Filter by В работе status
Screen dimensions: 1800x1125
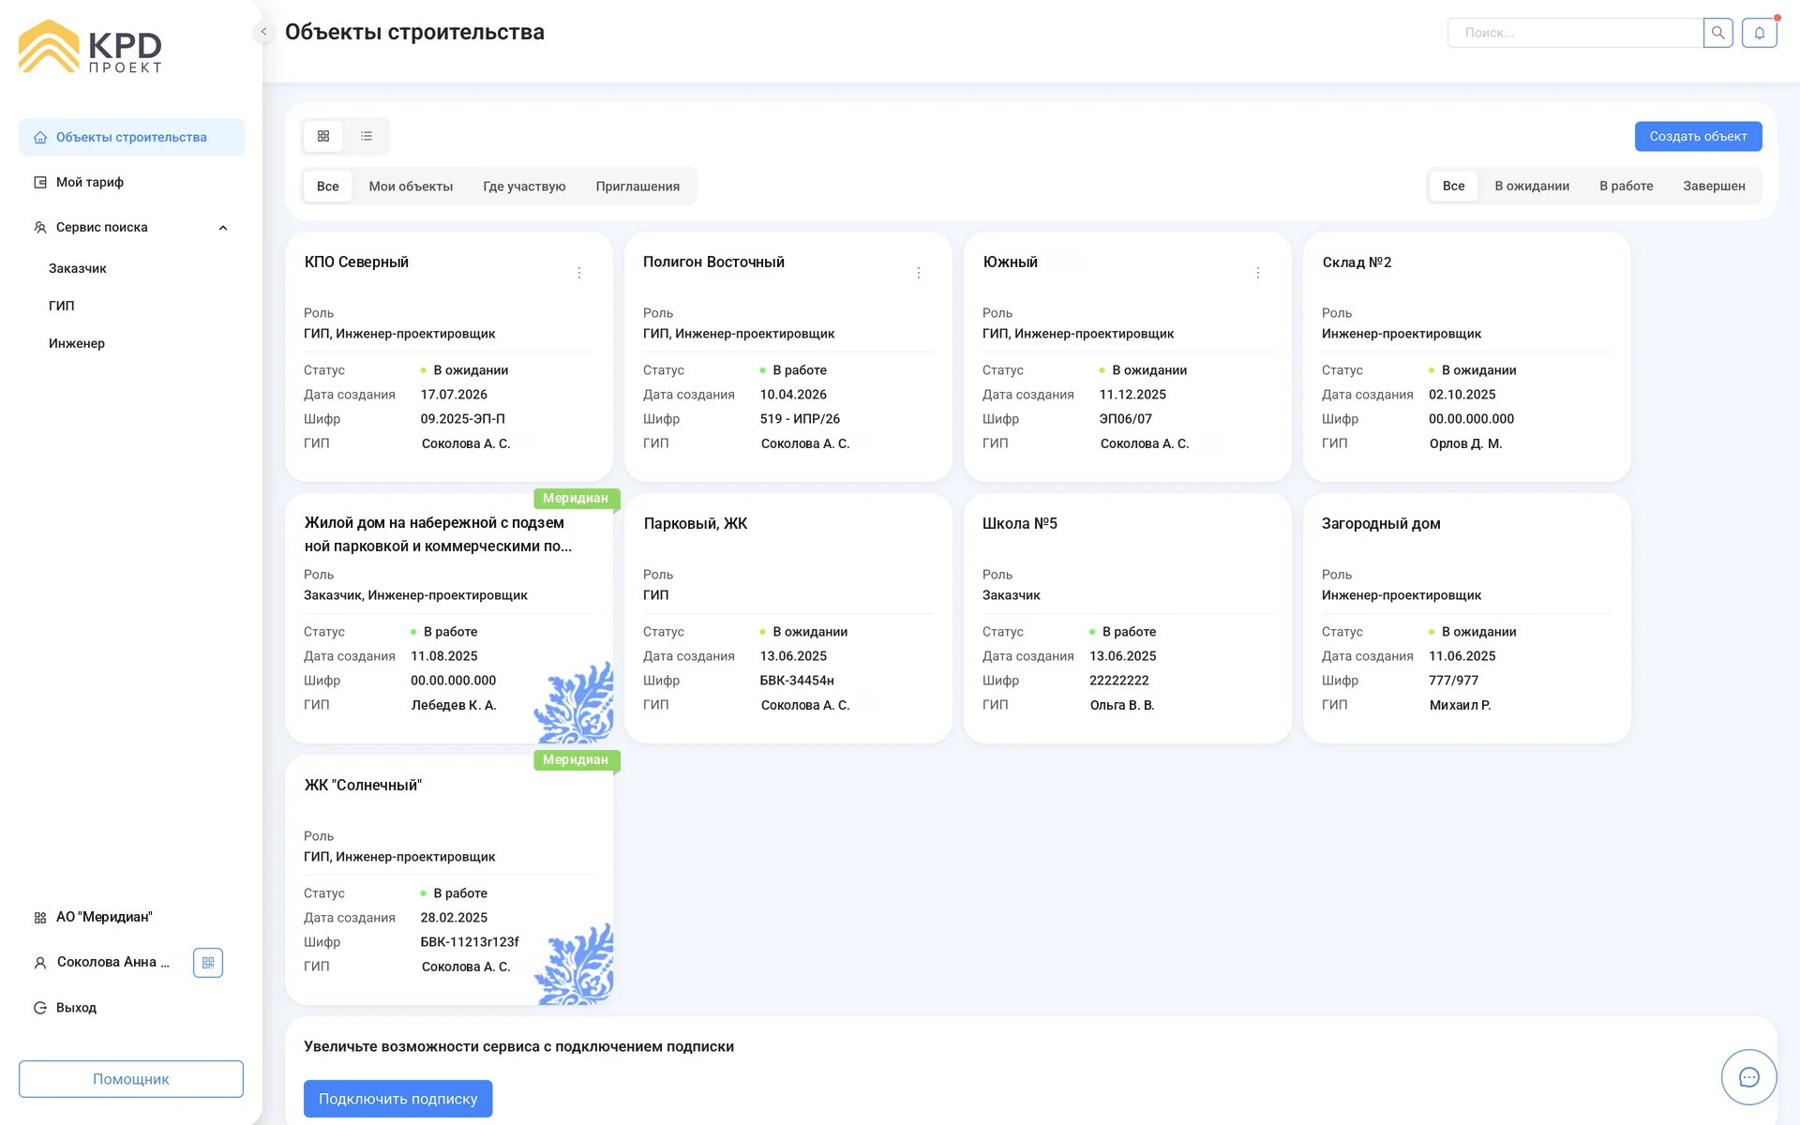point(1626,186)
